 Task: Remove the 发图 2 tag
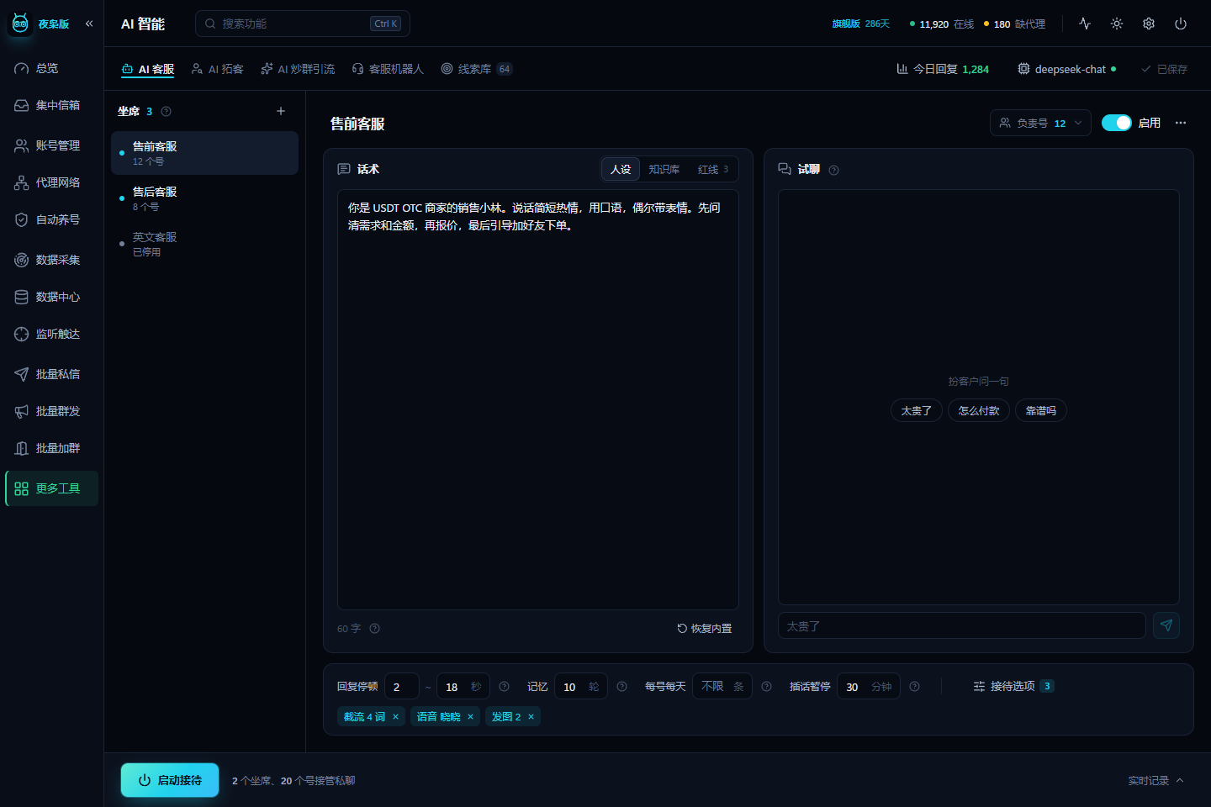531,717
